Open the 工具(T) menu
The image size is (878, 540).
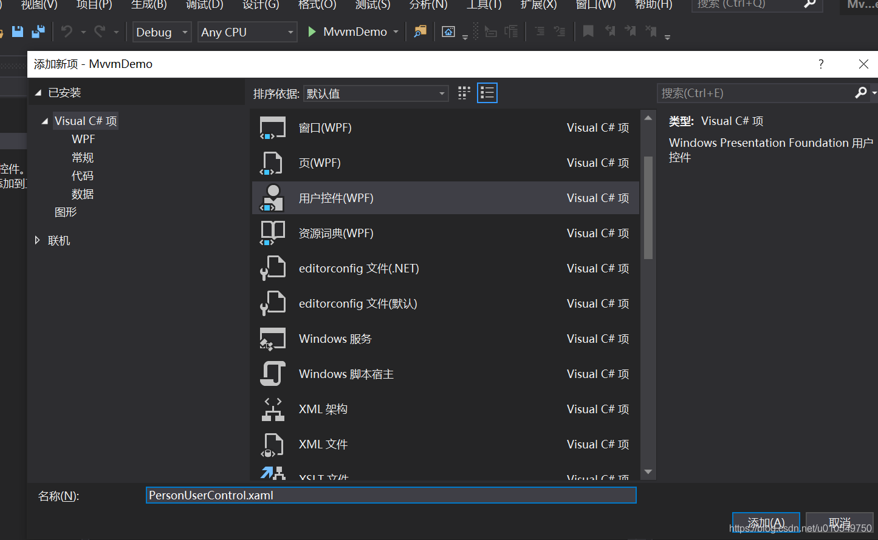(484, 5)
